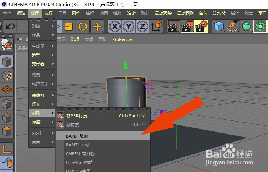Expand the 灯光 submenu
Image resolution: width=268 pixels, height=172 pixels.
tap(43, 104)
